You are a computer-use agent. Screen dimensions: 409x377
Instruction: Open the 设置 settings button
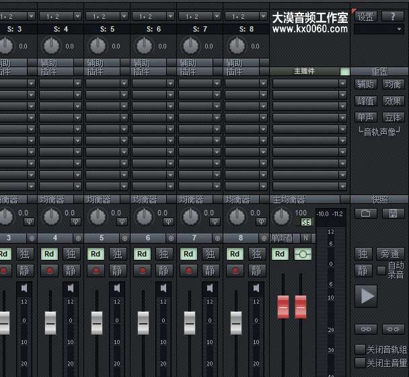point(366,16)
